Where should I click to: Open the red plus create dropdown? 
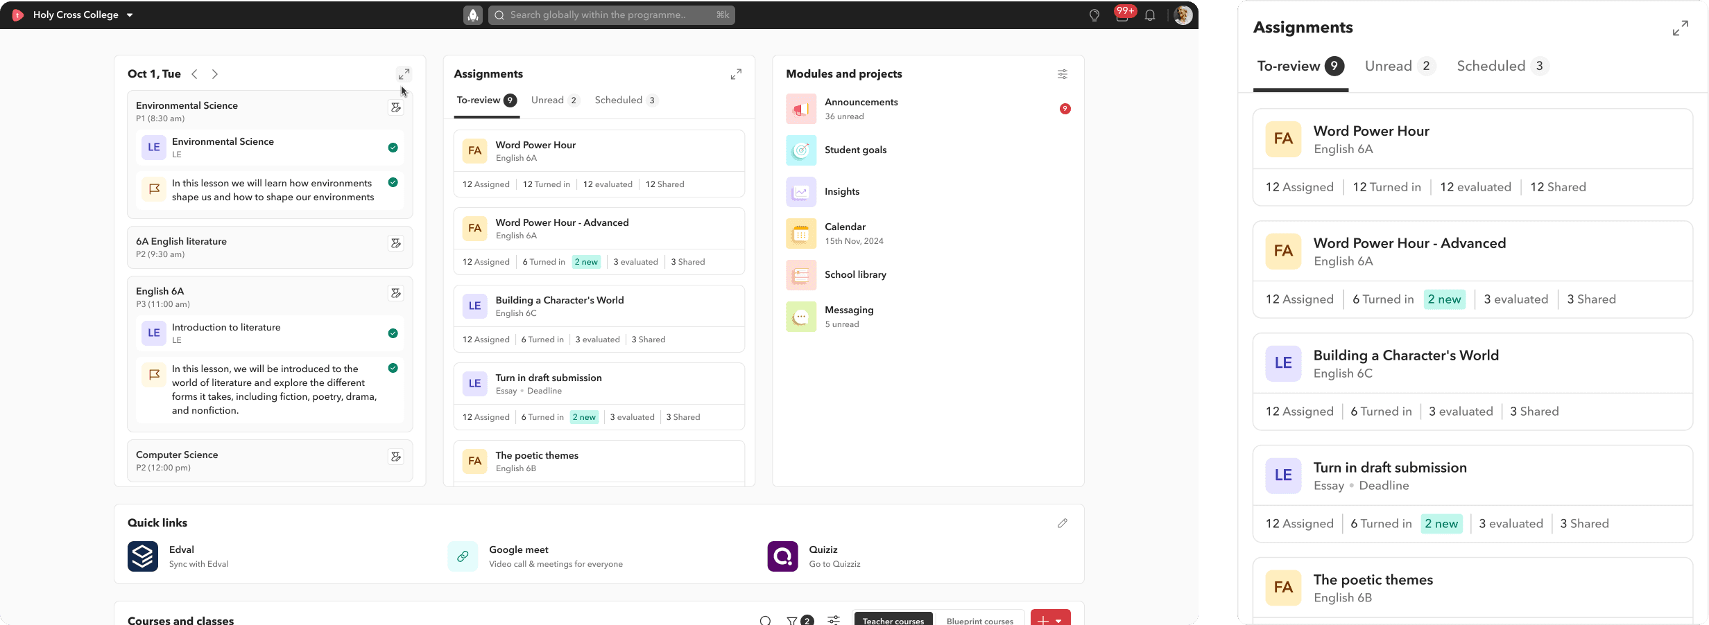coord(1050,619)
